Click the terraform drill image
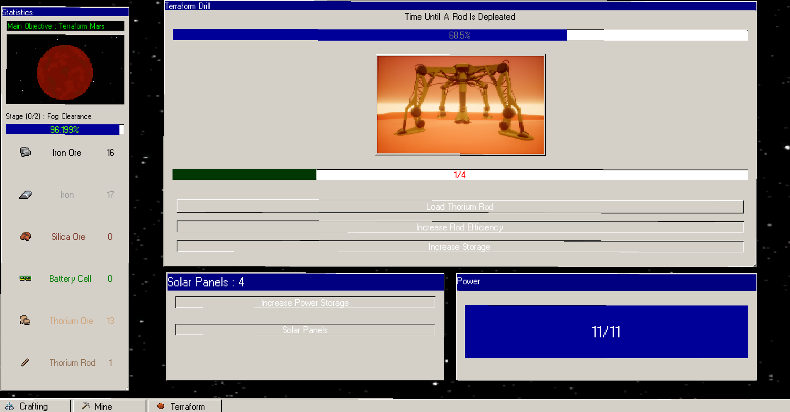The image size is (790, 412). pos(460,105)
